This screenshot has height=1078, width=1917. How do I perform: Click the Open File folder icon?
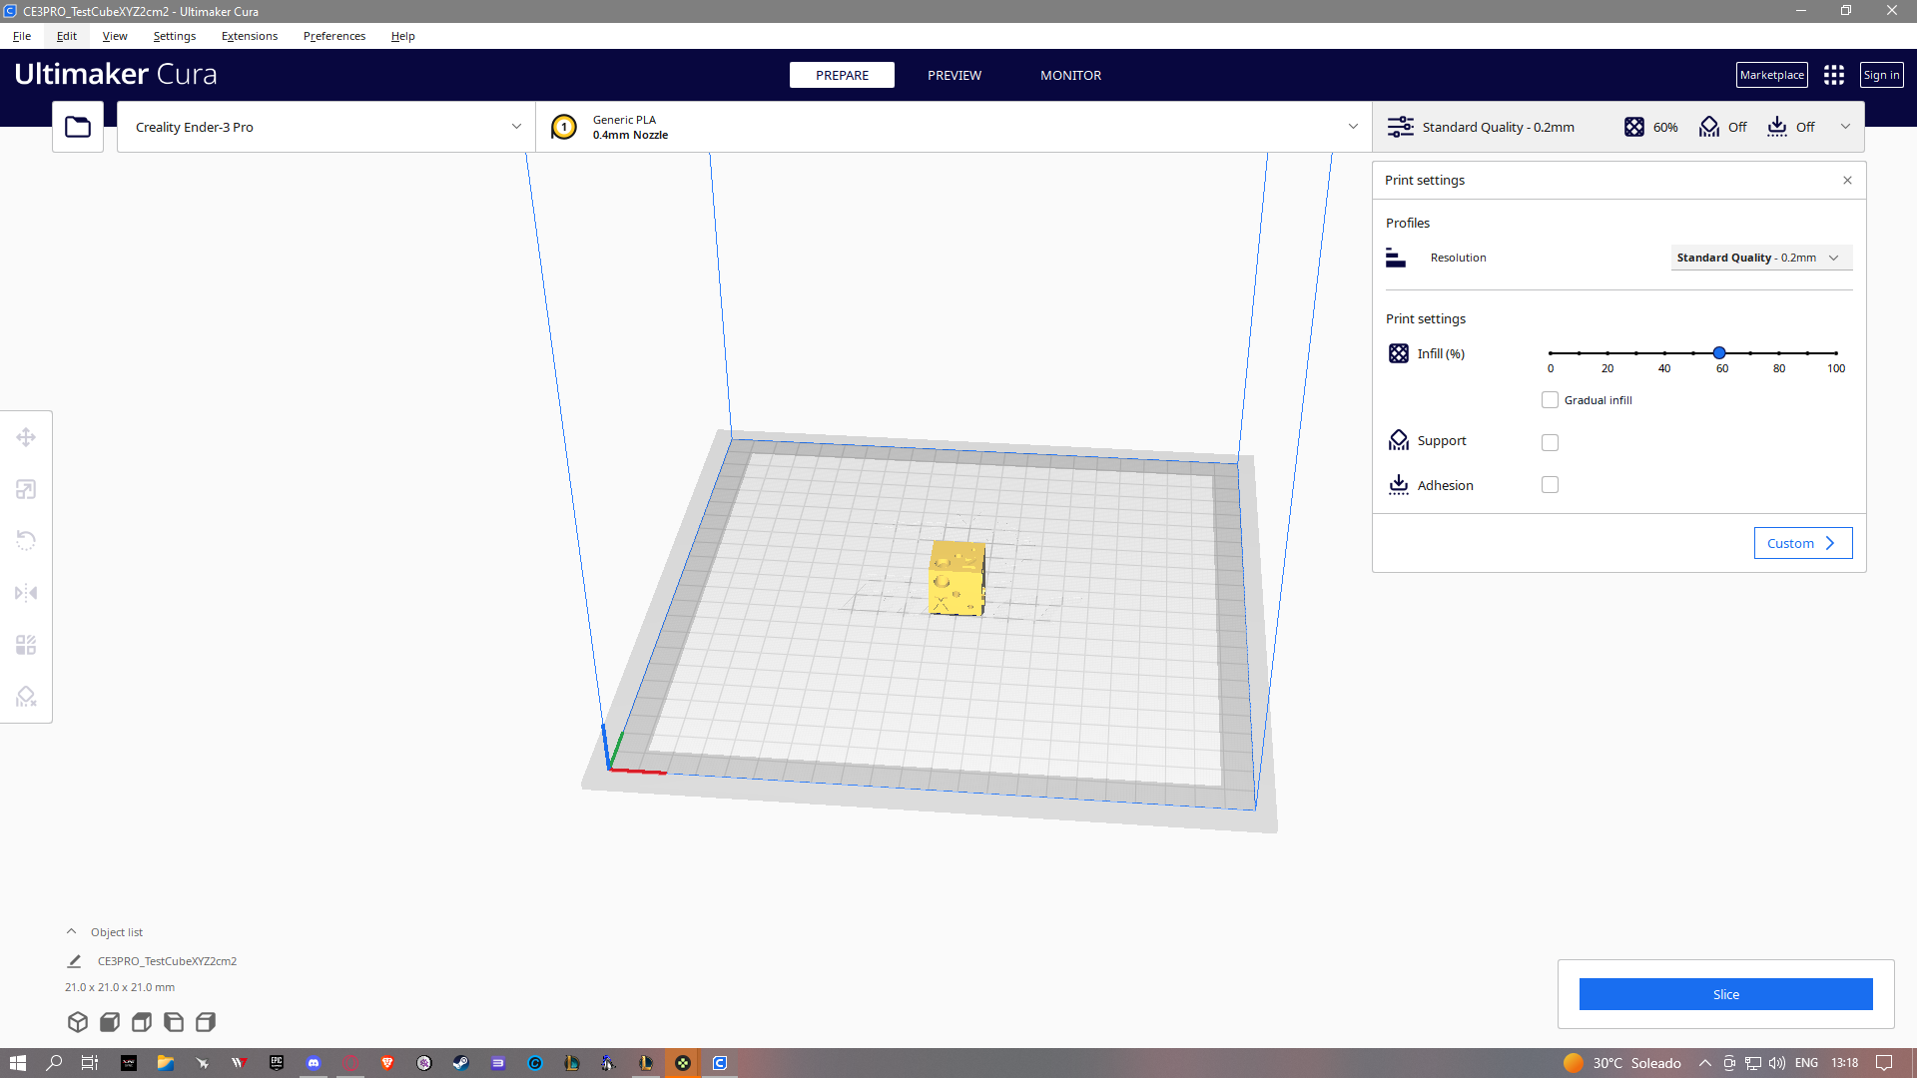pos(78,127)
